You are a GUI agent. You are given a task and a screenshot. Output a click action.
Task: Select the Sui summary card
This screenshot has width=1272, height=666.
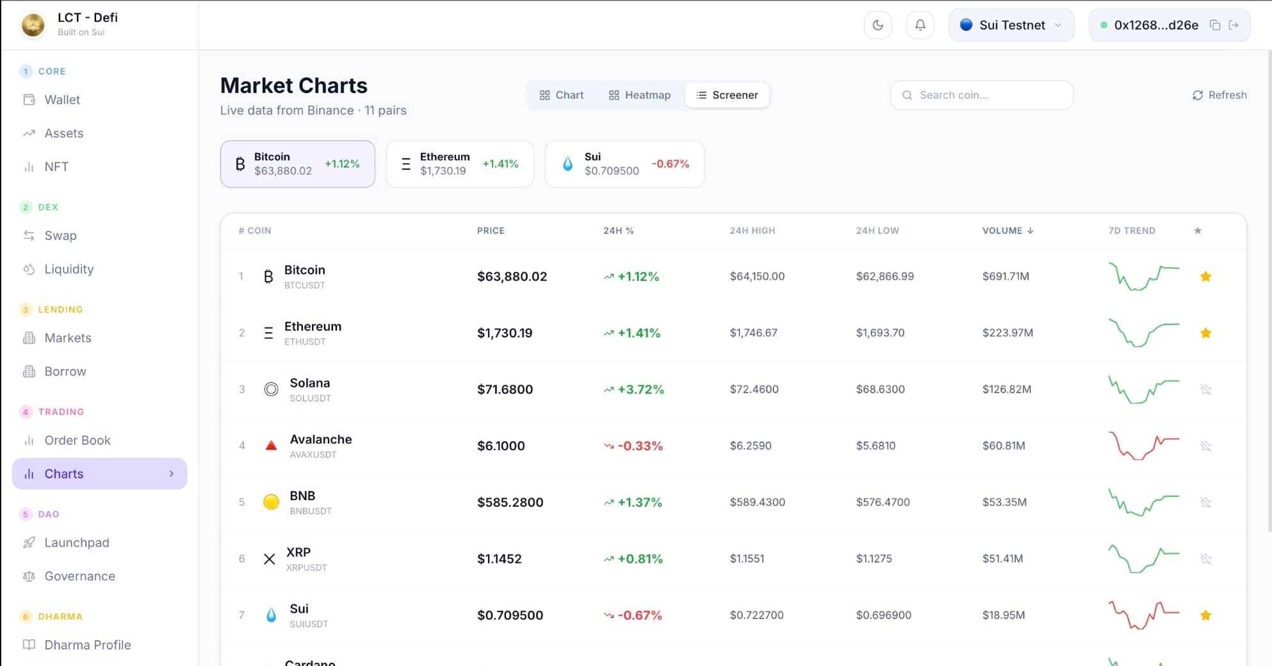624,164
